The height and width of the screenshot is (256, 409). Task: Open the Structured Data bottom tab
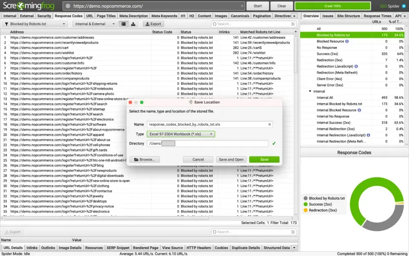point(277,247)
